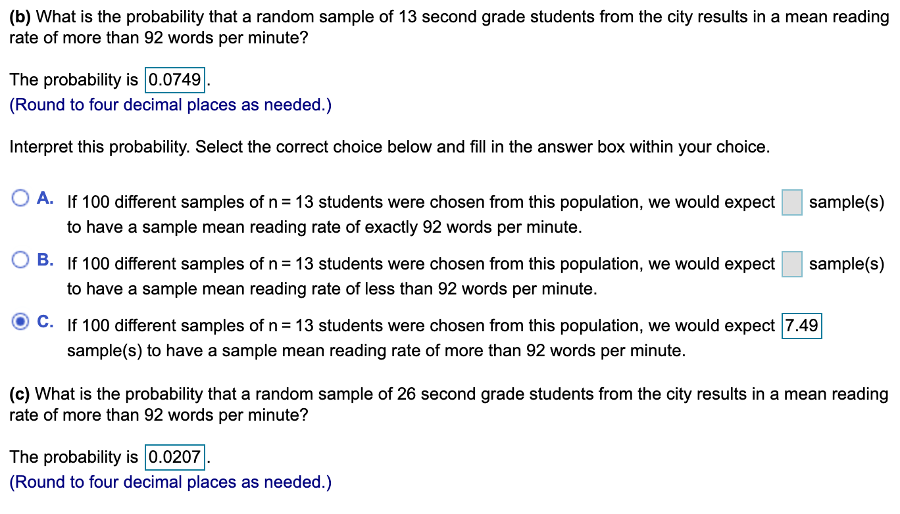Click the empty sample(s) box in choice A
The width and height of the screenshot is (900, 514).
pyautogui.click(x=791, y=202)
